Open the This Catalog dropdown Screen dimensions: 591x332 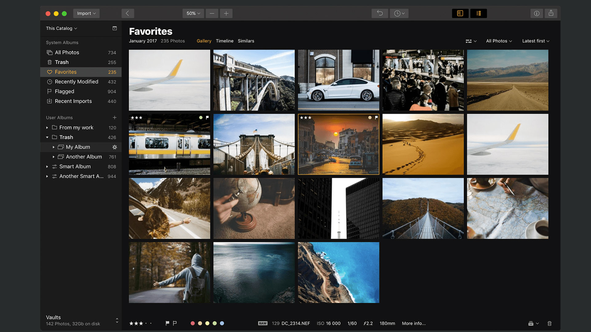(x=62, y=28)
